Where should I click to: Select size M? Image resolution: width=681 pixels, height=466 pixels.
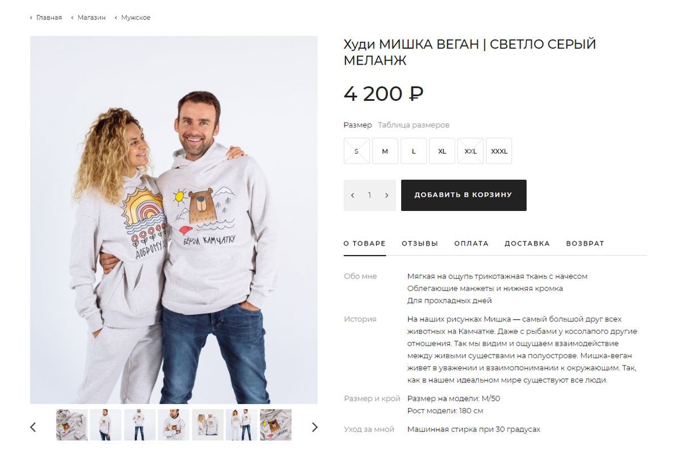385,151
